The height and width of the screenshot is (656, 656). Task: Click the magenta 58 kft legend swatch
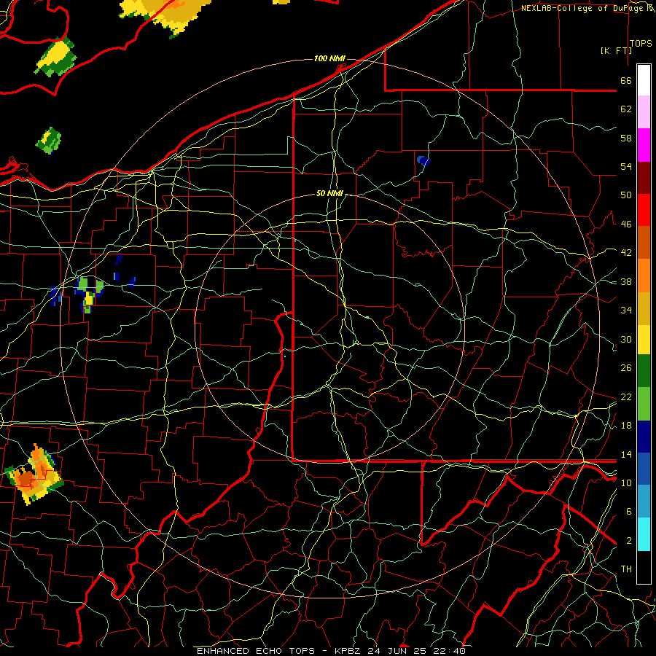coord(644,145)
